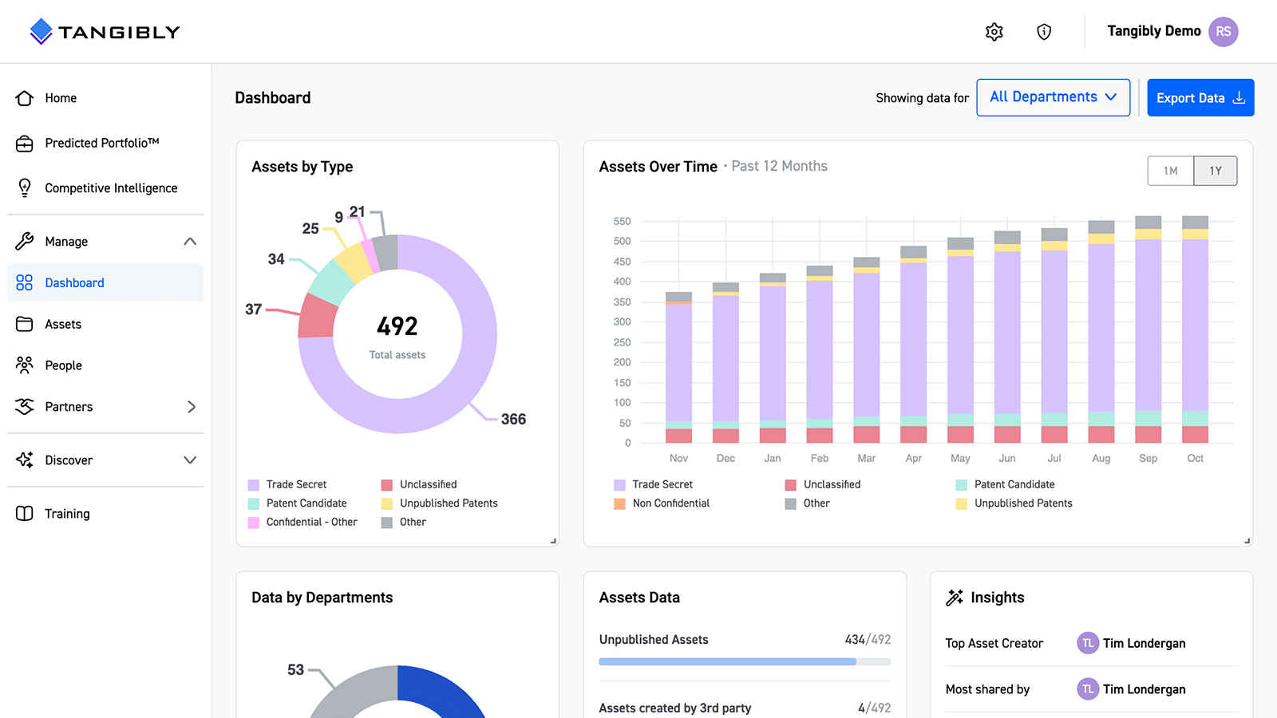Open the Home sidebar icon
Image resolution: width=1277 pixels, height=718 pixels.
click(25, 97)
